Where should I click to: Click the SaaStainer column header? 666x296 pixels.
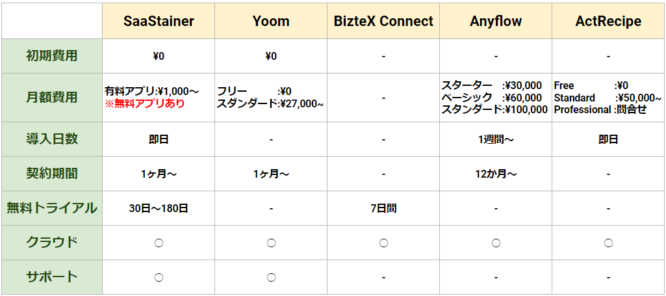159,21
